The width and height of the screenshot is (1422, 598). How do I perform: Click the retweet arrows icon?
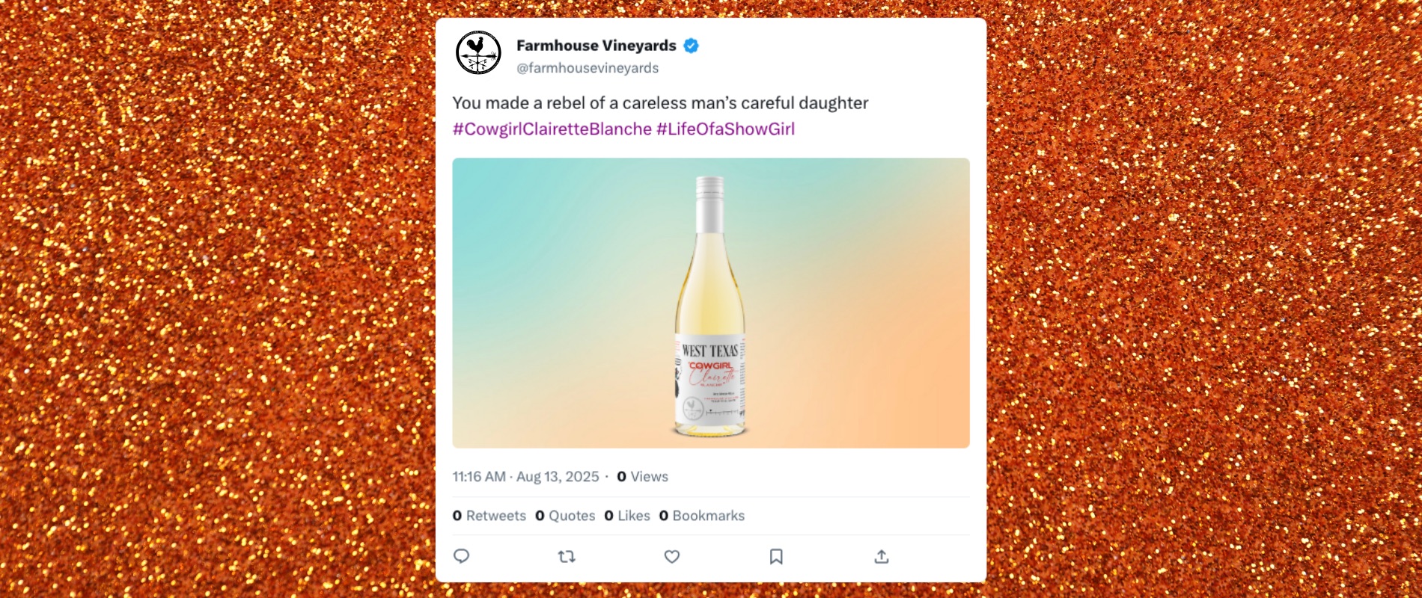[x=567, y=556]
